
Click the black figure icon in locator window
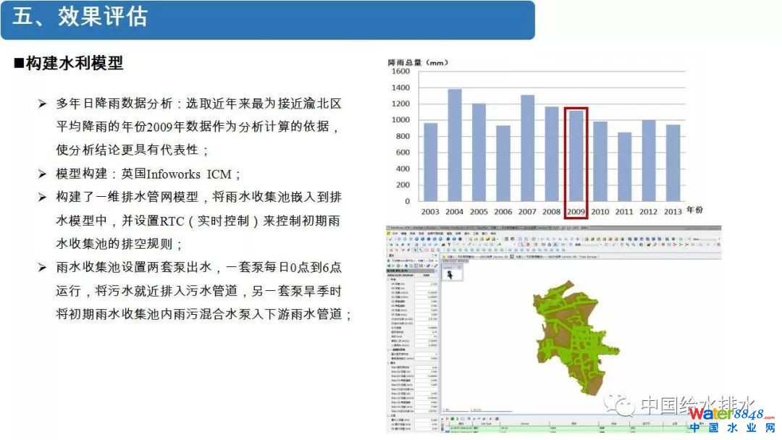[451, 274]
